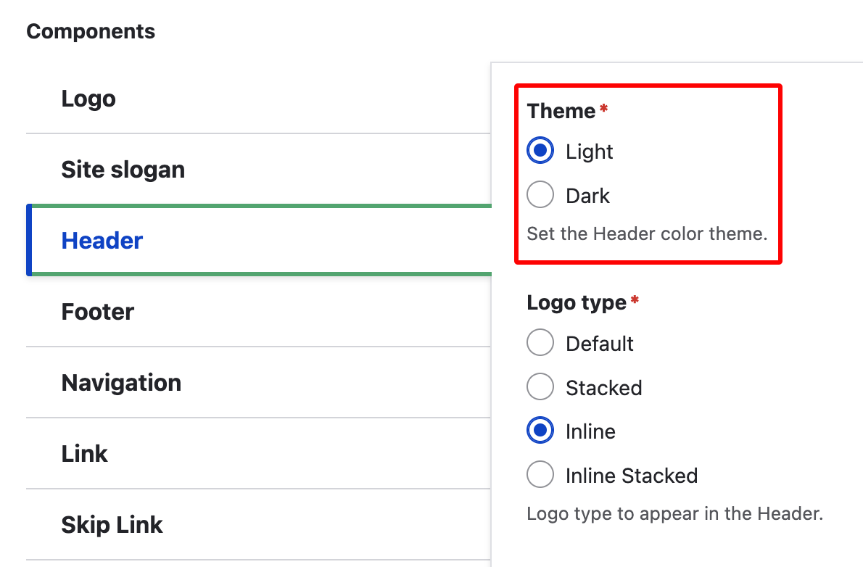Choose the Dark theme radio button
The image size is (863, 567).
[x=540, y=196]
